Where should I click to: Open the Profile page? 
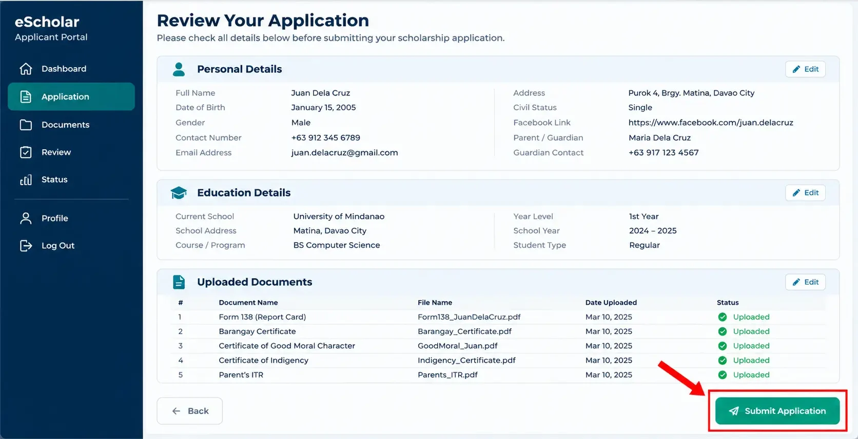point(71,218)
